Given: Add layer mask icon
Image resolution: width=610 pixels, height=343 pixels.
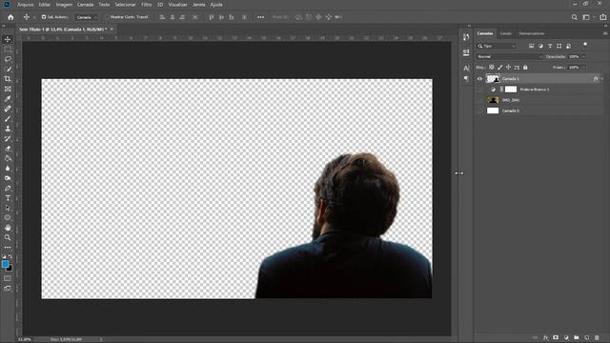Looking at the screenshot, I should [556, 337].
